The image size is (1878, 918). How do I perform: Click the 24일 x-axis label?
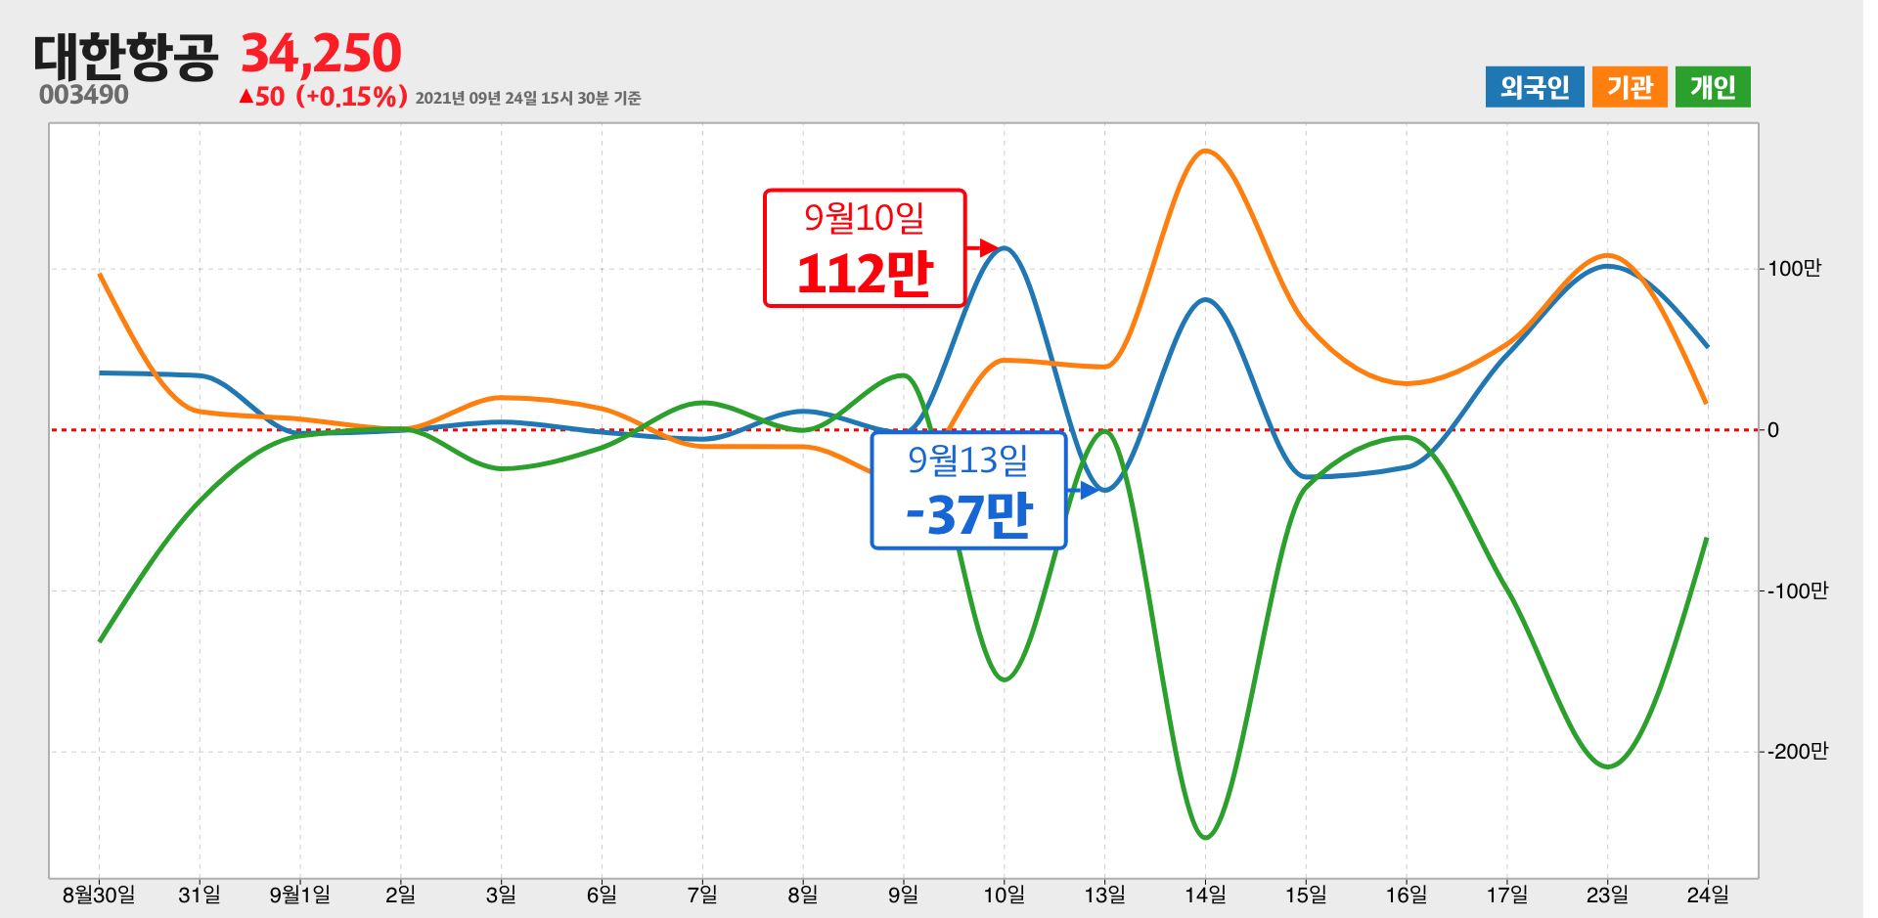[x=1708, y=895]
